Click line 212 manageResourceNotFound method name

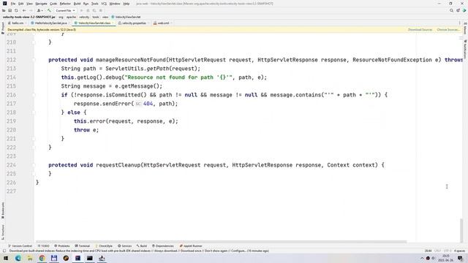point(131,60)
